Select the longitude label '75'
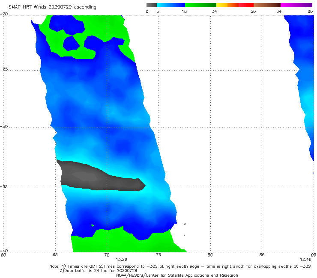Image resolution: width=317 pixels, height=278 pixels. [158, 255]
